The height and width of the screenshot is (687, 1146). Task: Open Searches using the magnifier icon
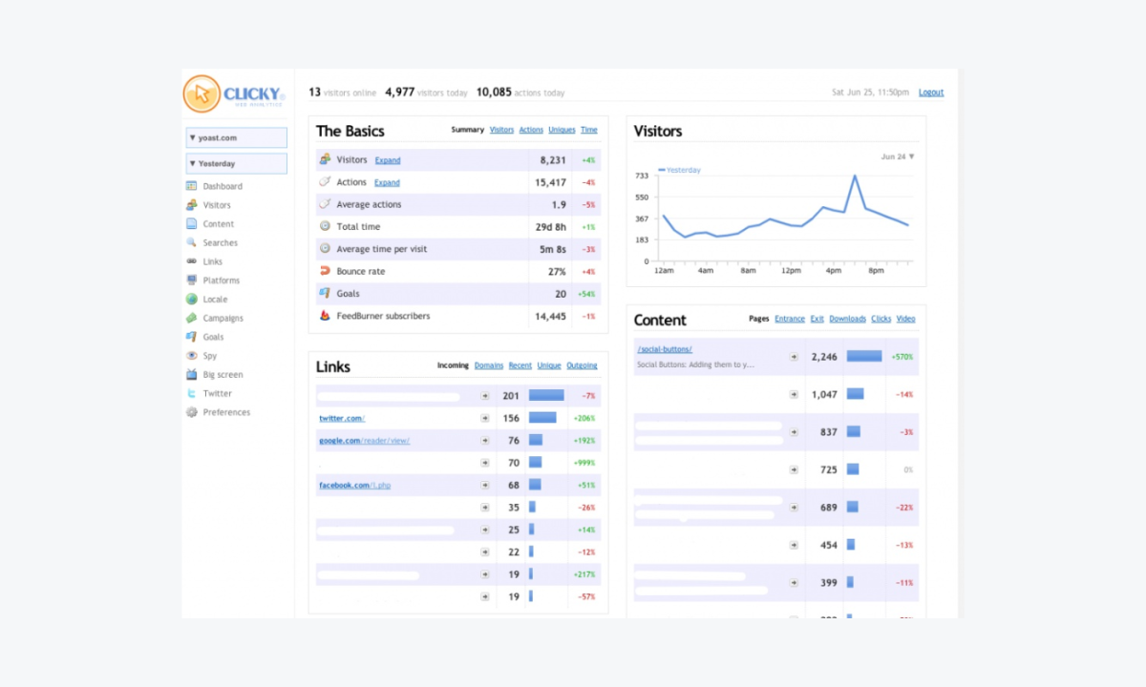[x=195, y=242]
